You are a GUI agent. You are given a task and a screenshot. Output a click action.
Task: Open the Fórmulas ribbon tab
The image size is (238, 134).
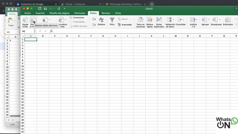coord(80,13)
